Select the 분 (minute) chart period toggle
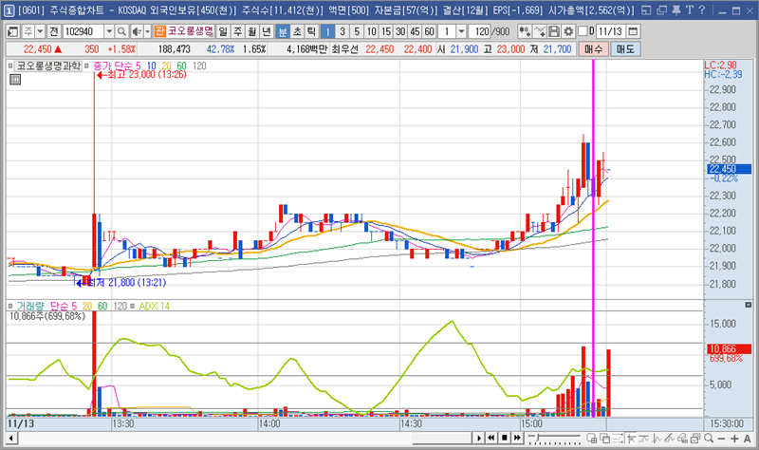 click(x=282, y=31)
